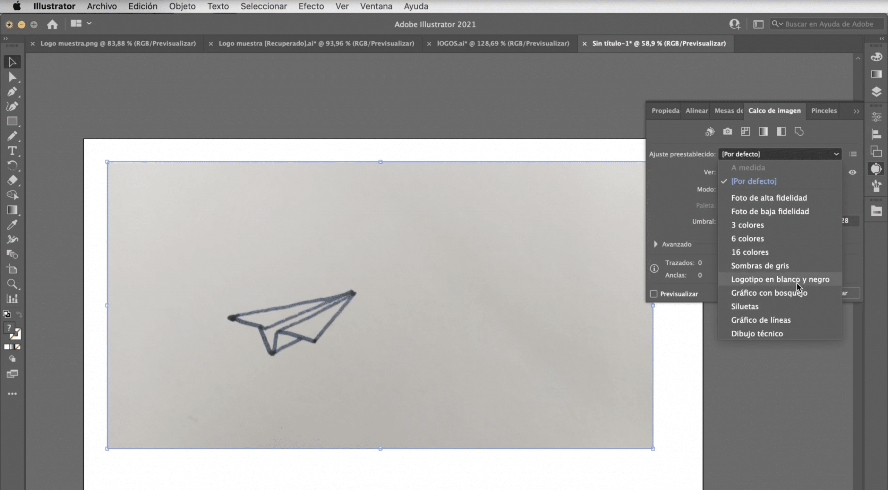
Task: Select the Type tool
Action: tap(12, 151)
